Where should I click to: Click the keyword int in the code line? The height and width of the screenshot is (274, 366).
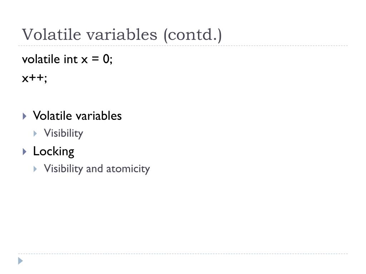point(70,59)
